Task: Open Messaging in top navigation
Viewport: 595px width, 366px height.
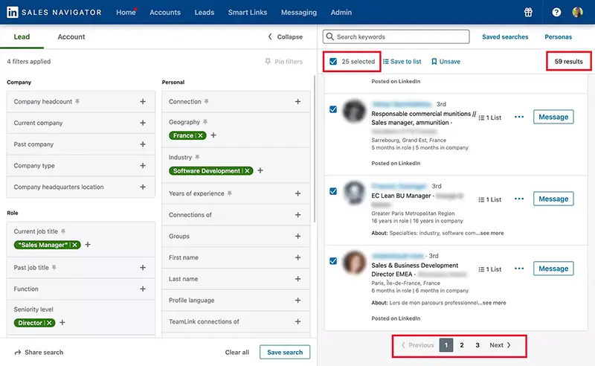Action: [299, 12]
